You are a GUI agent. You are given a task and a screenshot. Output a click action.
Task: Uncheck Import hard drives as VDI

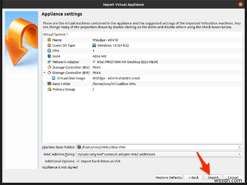[78, 161]
